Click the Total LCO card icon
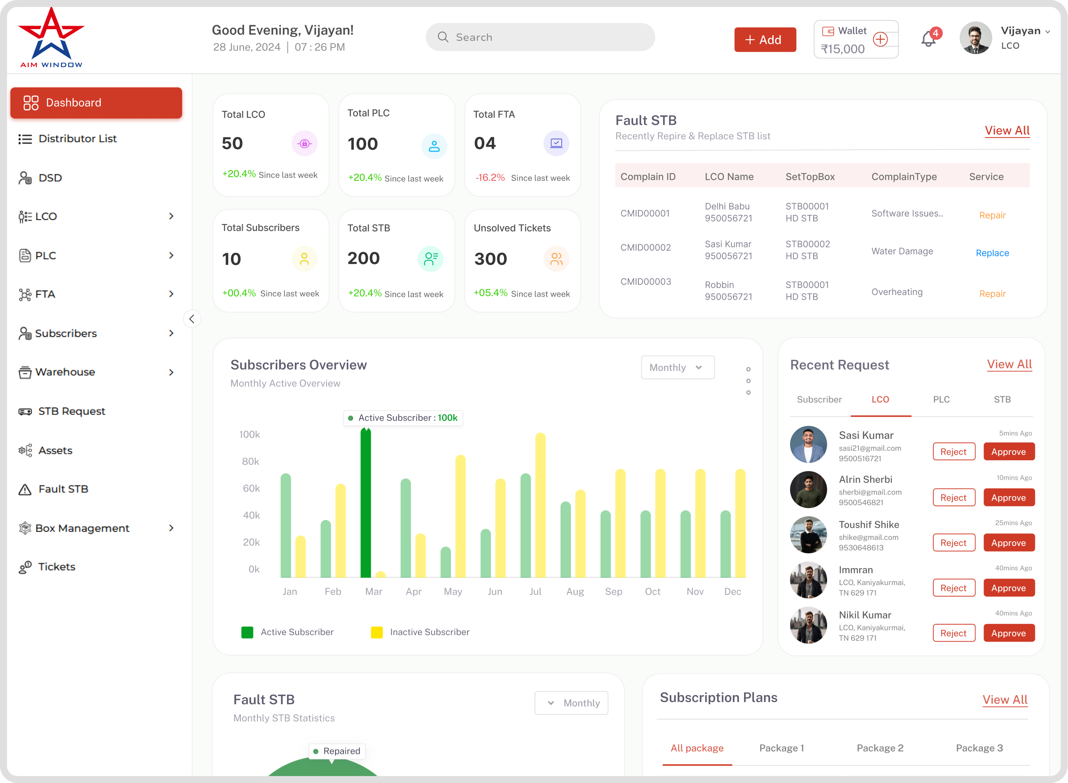1068x783 pixels. (304, 144)
